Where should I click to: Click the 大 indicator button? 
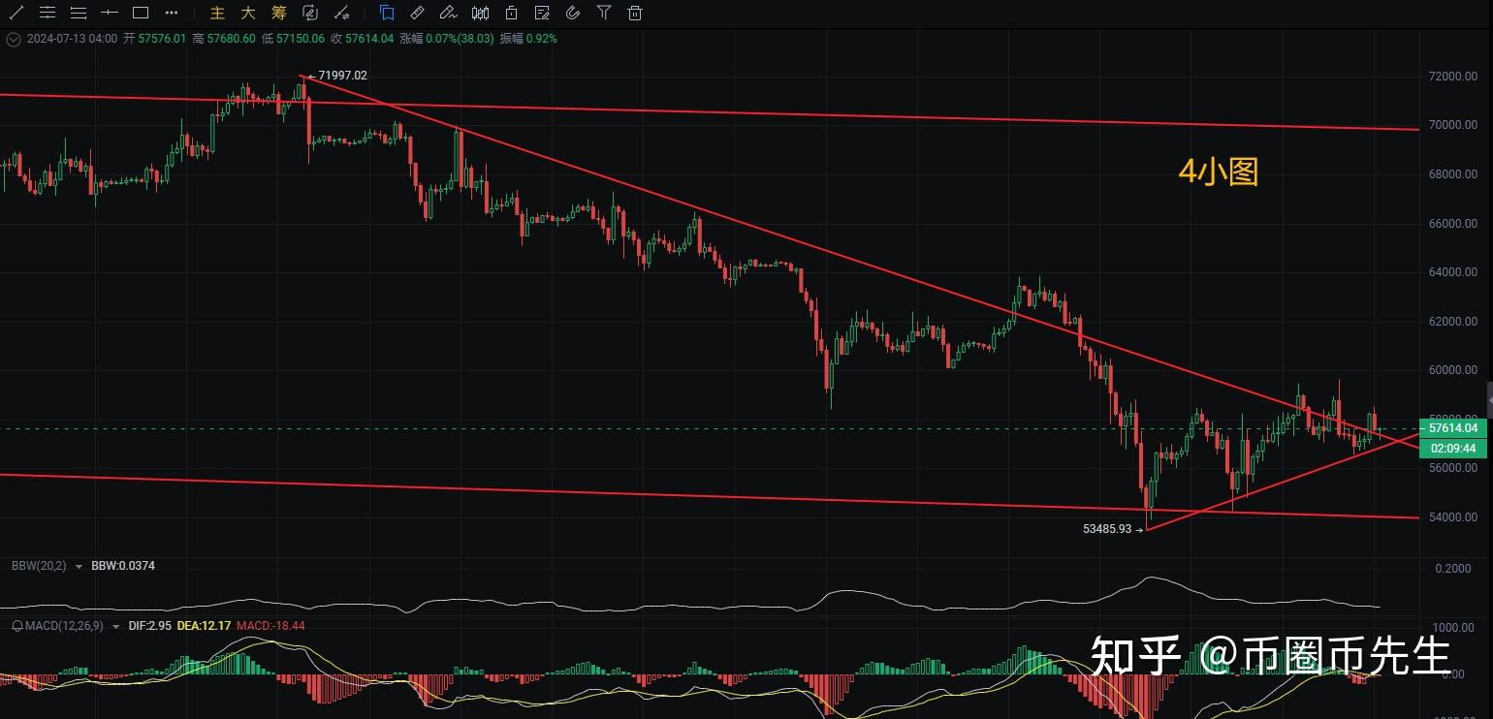coord(248,13)
